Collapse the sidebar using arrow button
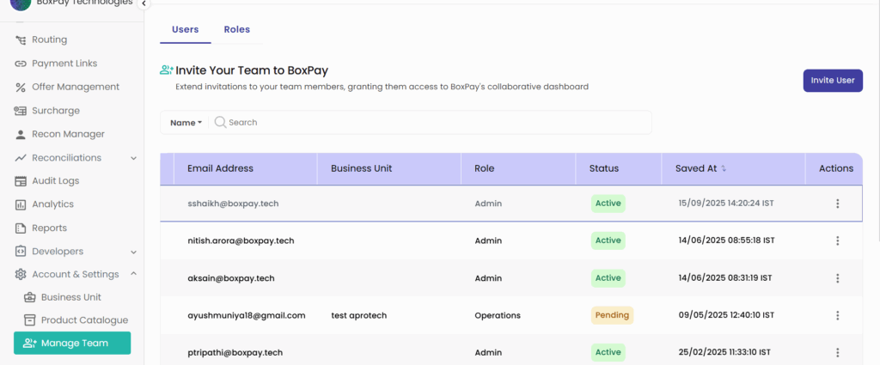This screenshot has width=880, height=365. click(144, 3)
